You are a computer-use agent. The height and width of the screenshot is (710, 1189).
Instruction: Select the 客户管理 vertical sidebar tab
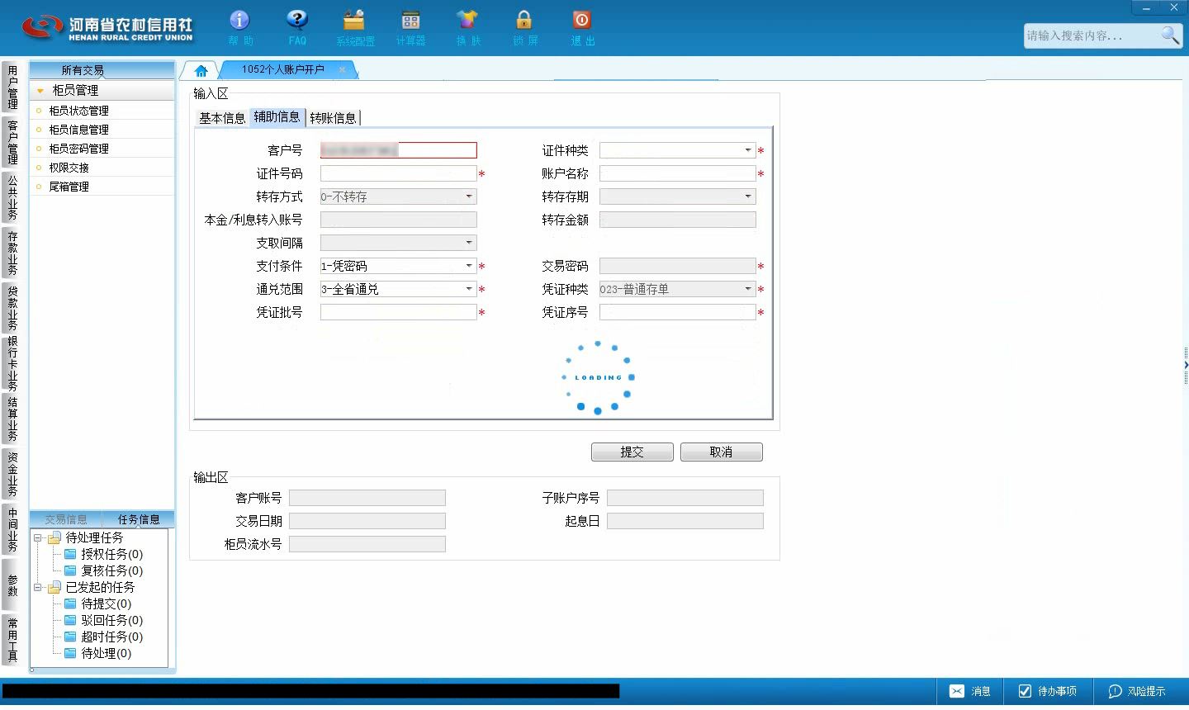(12, 142)
